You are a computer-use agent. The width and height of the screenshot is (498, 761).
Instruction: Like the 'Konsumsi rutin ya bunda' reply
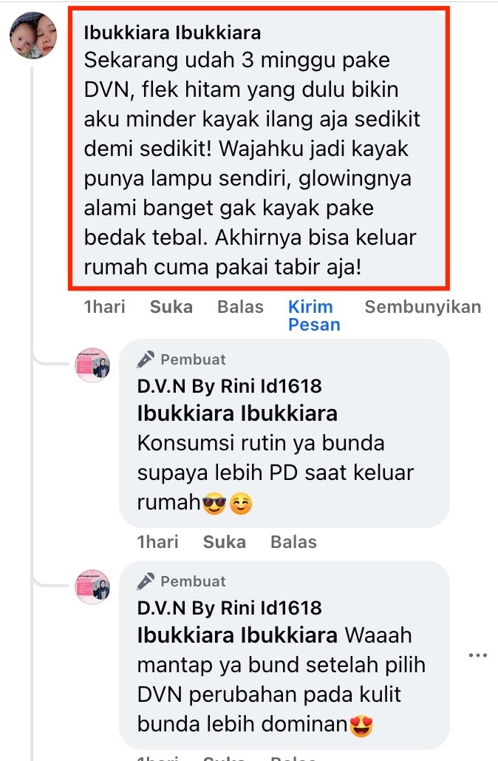225,541
